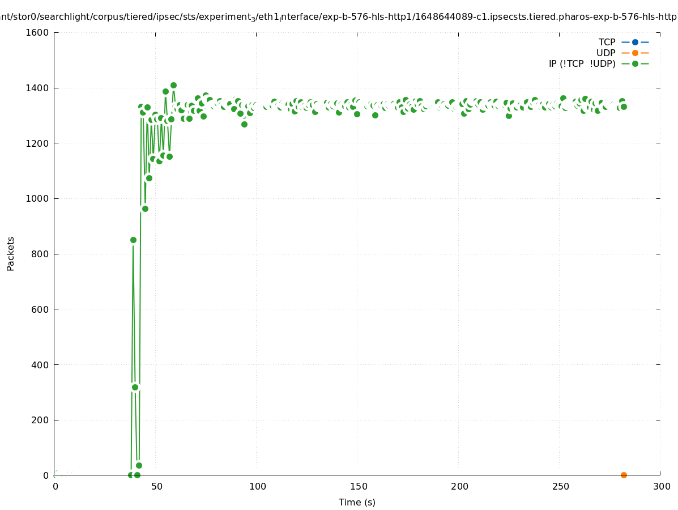Click the 1600 tick label on the y-axis

[x=37, y=32]
